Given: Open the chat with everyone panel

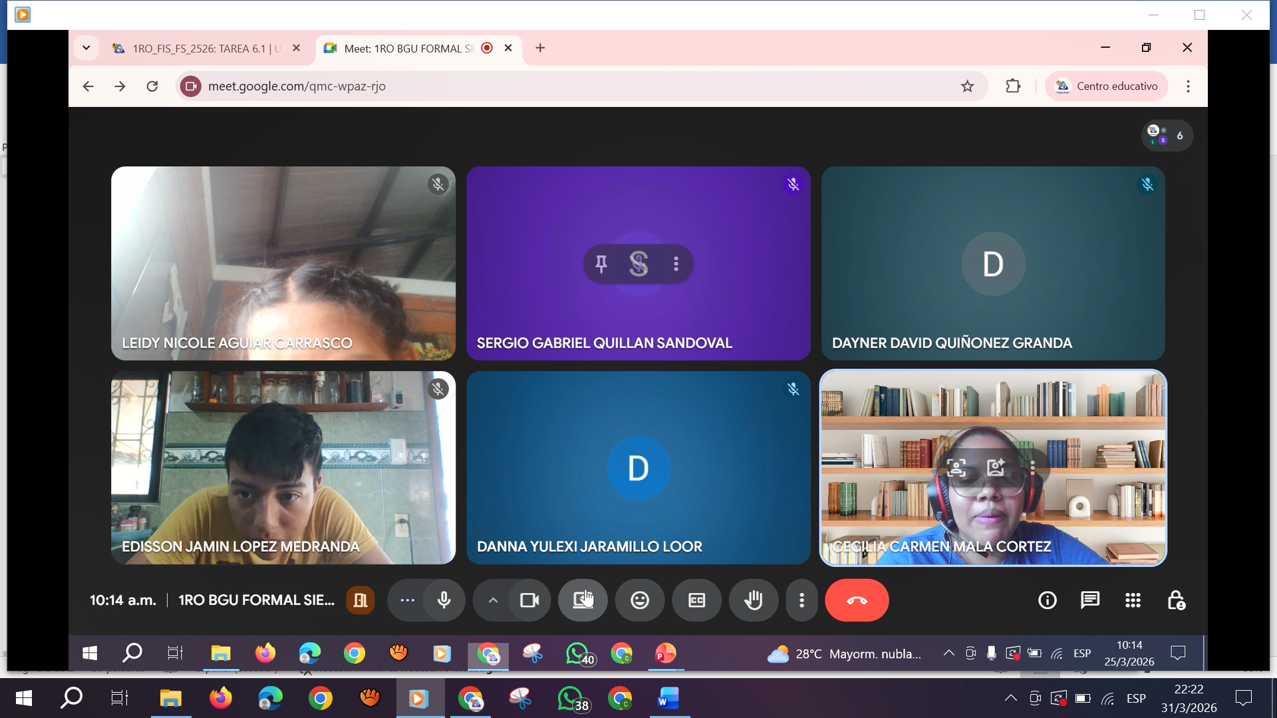Looking at the screenshot, I should (x=1090, y=600).
